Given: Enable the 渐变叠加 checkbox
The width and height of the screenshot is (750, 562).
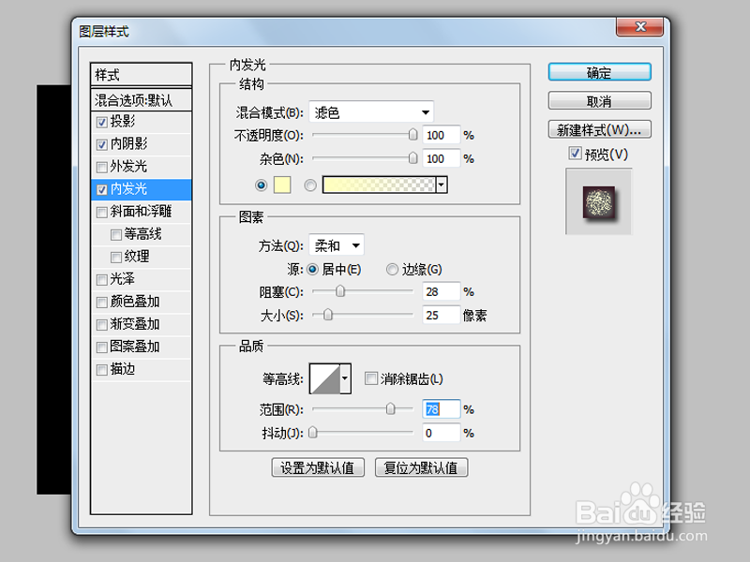Looking at the screenshot, I should coord(101,325).
